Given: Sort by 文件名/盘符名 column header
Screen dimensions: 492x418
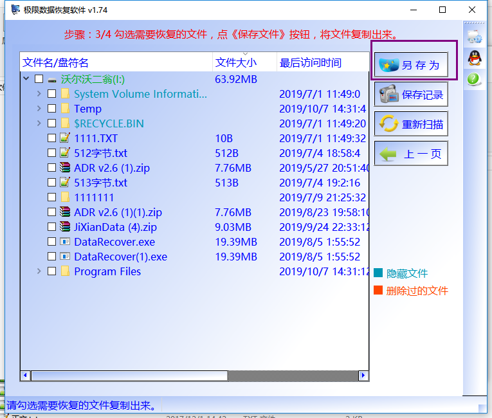Looking at the screenshot, I should [x=116, y=62].
